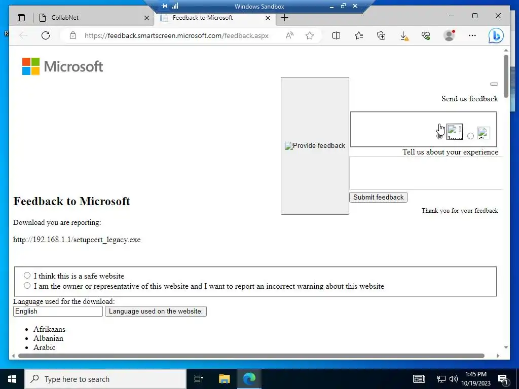
Task: Click Language used on the website button
Action: 156,312
